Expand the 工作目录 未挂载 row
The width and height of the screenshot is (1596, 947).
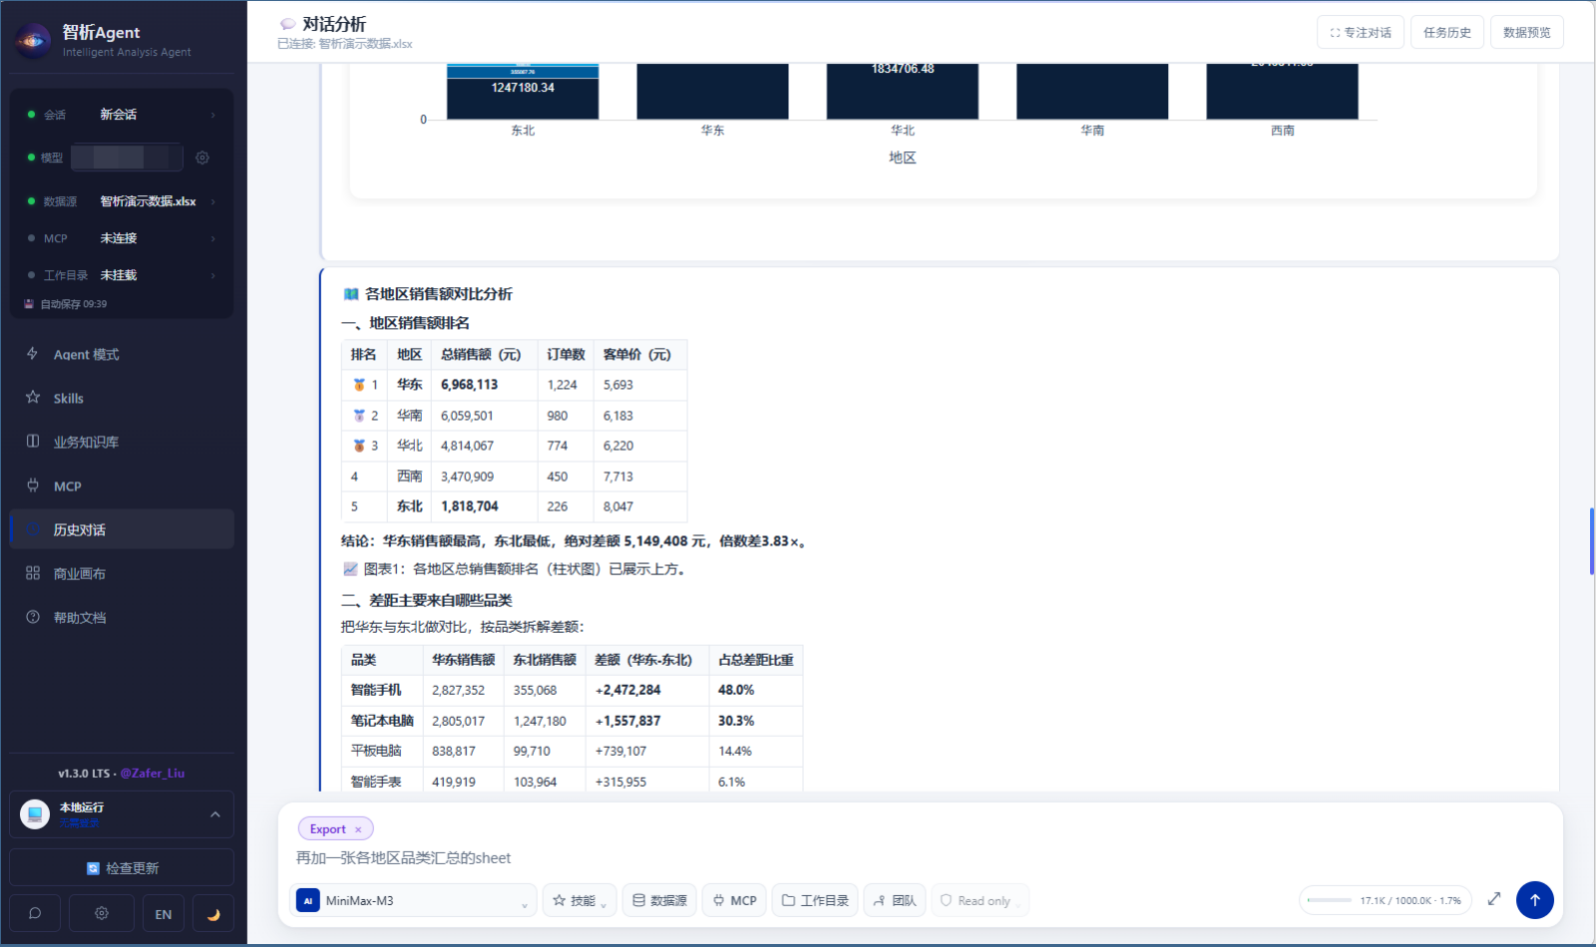[122, 275]
